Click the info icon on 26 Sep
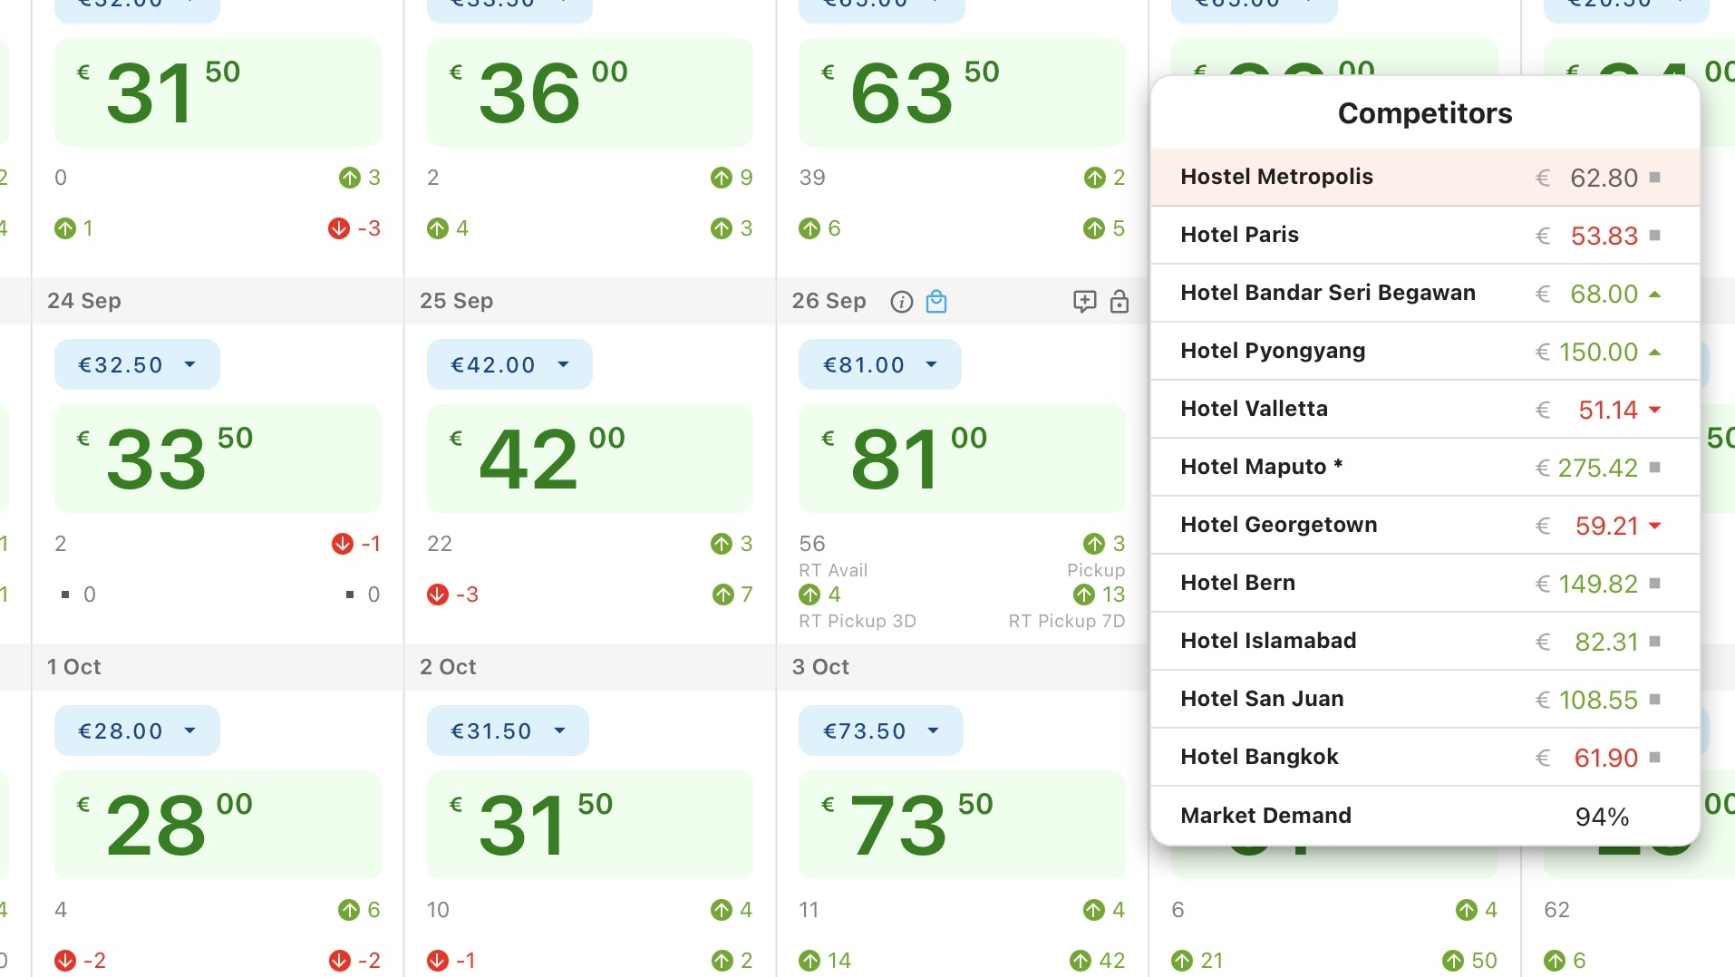 [901, 302]
